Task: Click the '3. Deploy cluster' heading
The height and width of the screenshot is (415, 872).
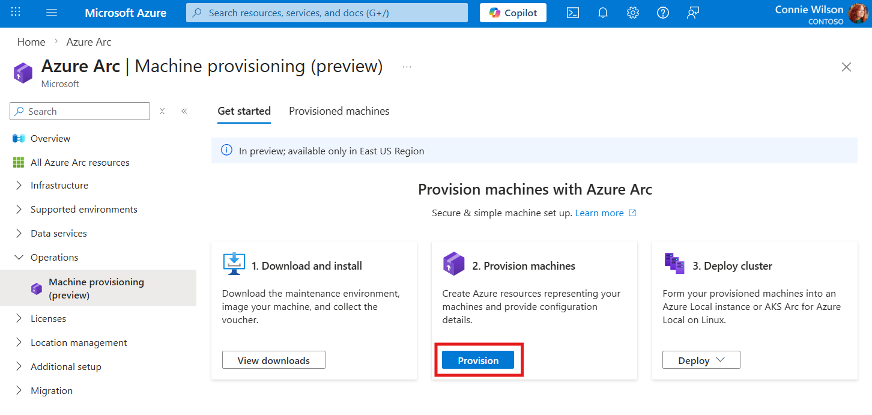Action: [x=733, y=266]
